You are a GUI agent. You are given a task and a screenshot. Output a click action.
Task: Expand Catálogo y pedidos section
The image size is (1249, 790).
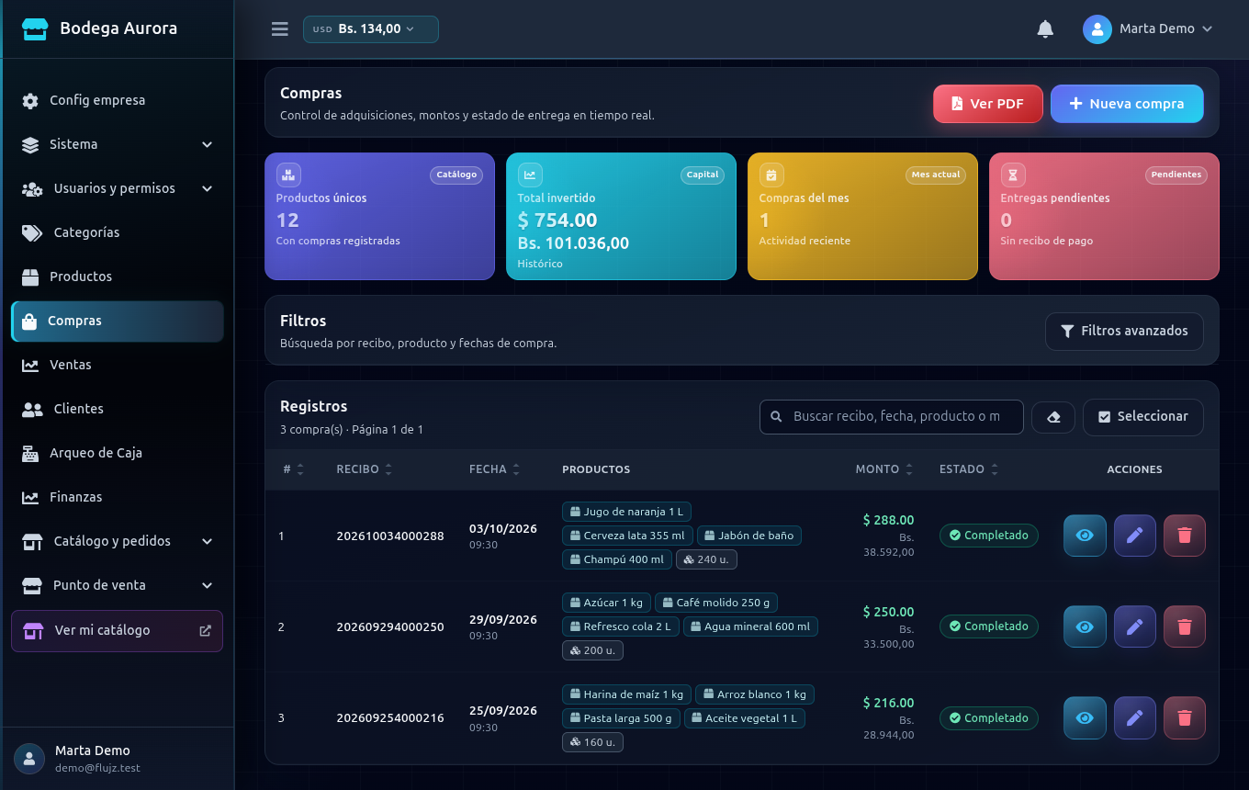pyautogui.click(x=118, y=541)
